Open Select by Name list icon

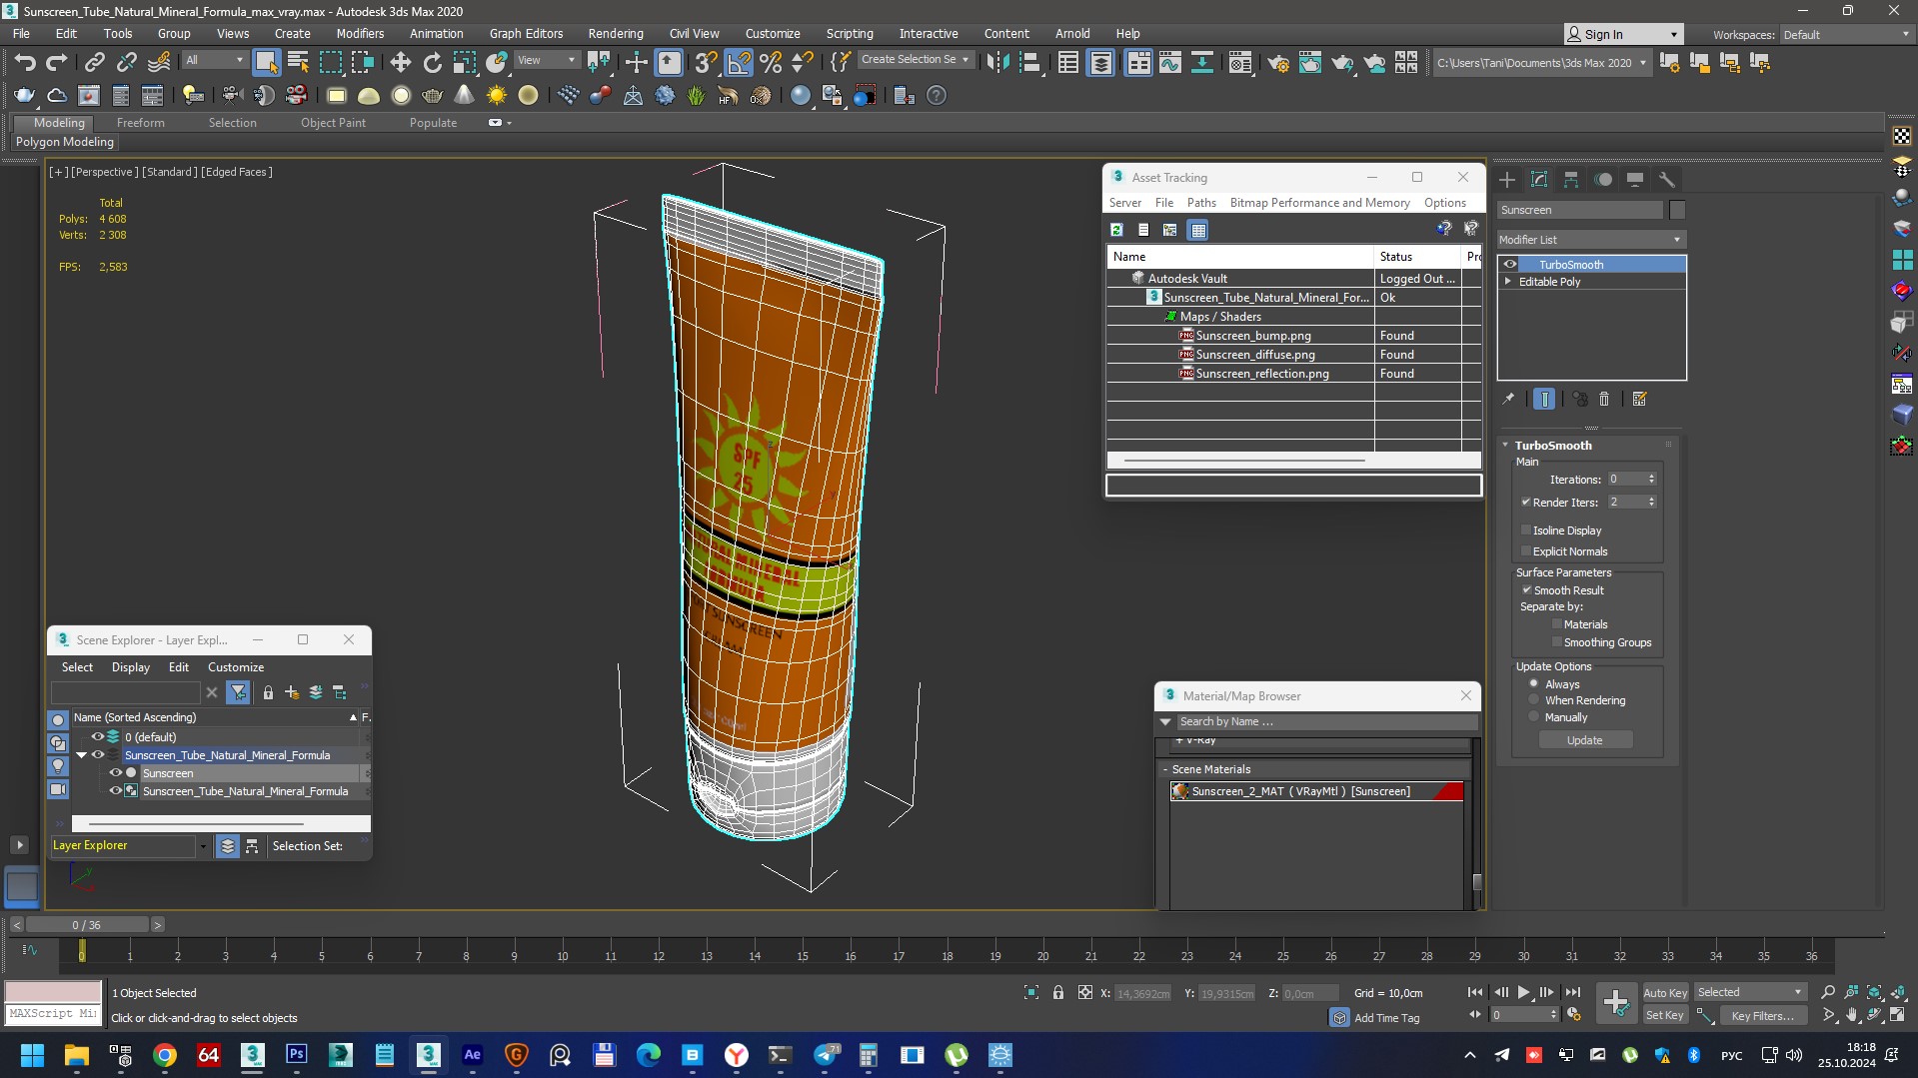pyautogui.click(x=298, y=63)
